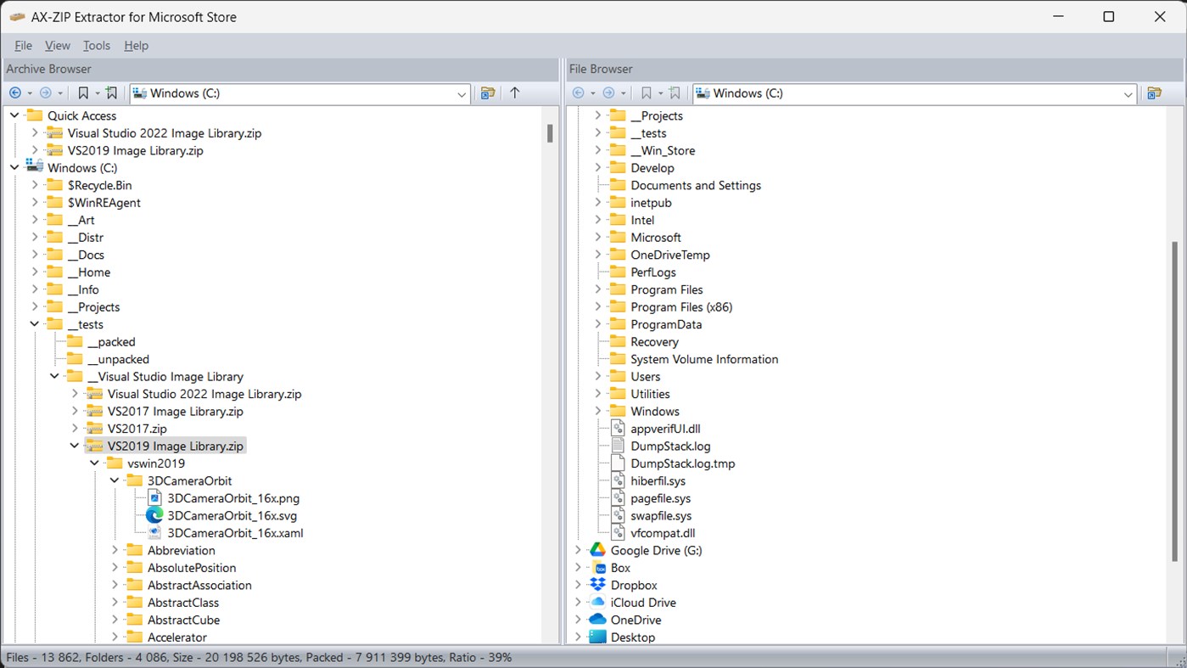Collapse the _tests folder in Archive Browser
This screenshot has height=668, width=1187.
[34, 323]
